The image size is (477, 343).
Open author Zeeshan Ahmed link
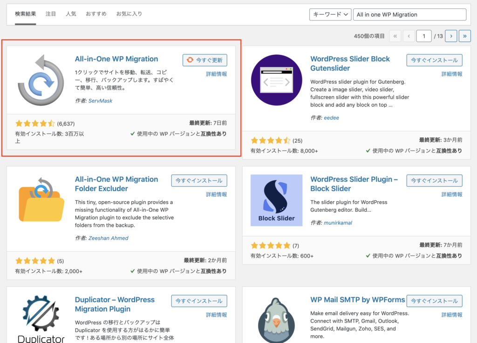(x=108, y=238)
